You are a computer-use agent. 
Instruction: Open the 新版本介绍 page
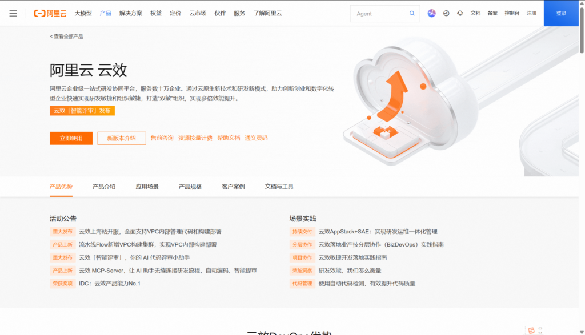point(121,138)
